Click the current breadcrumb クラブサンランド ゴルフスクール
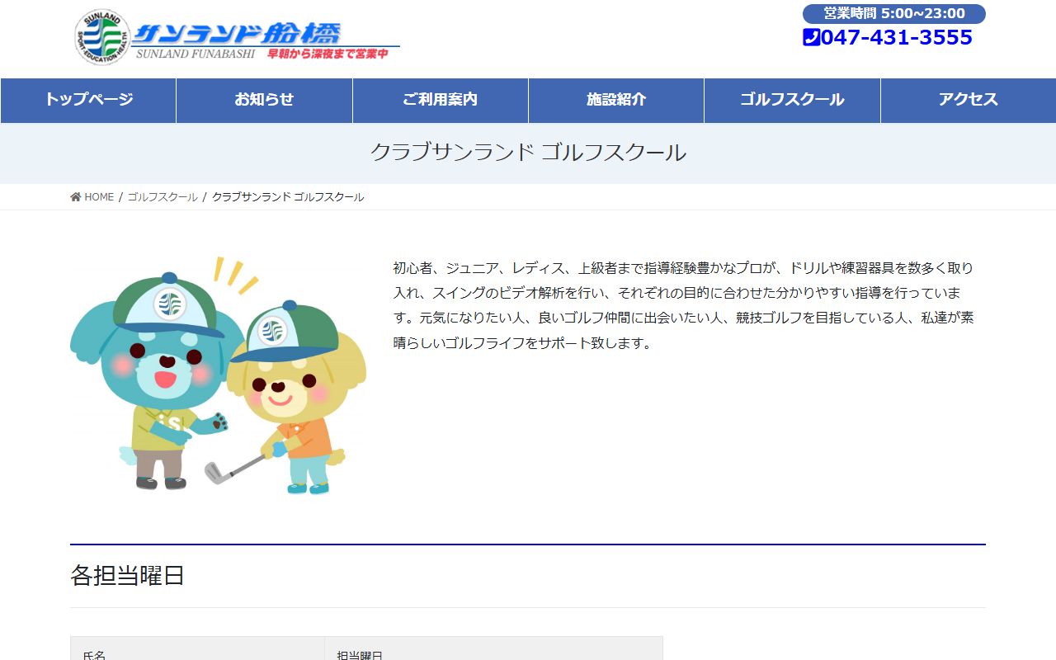The height and width of the screenshot is (660, 1056). click(x=288, y=197)
